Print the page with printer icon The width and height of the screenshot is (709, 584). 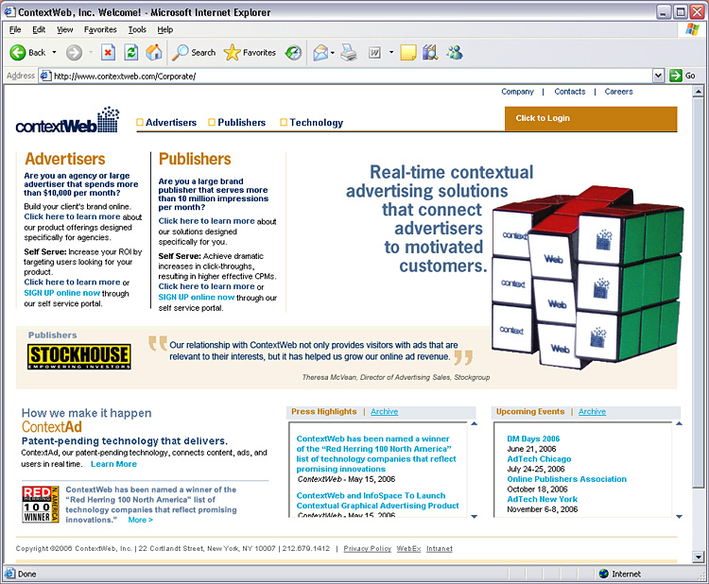click(x=349, y=52)
